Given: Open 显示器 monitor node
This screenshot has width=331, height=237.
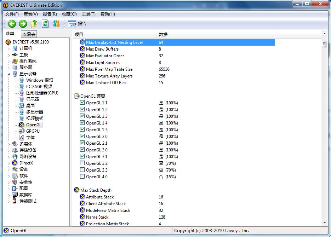Looking at the screenshot, I should [x=32, y=99].
